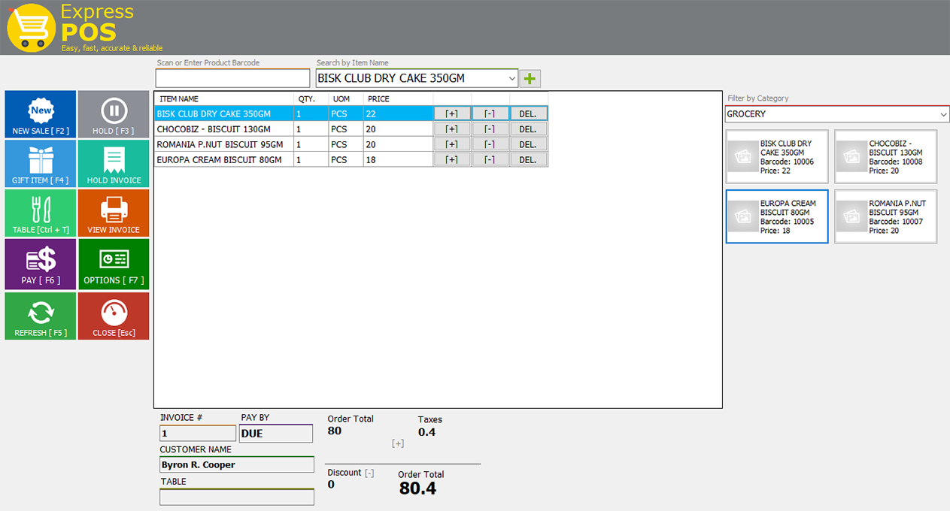Delete BISK CLUB DRY CAKE row
Image resolution: width=950 pixels, height=511 pixels.
pos(529,113)
